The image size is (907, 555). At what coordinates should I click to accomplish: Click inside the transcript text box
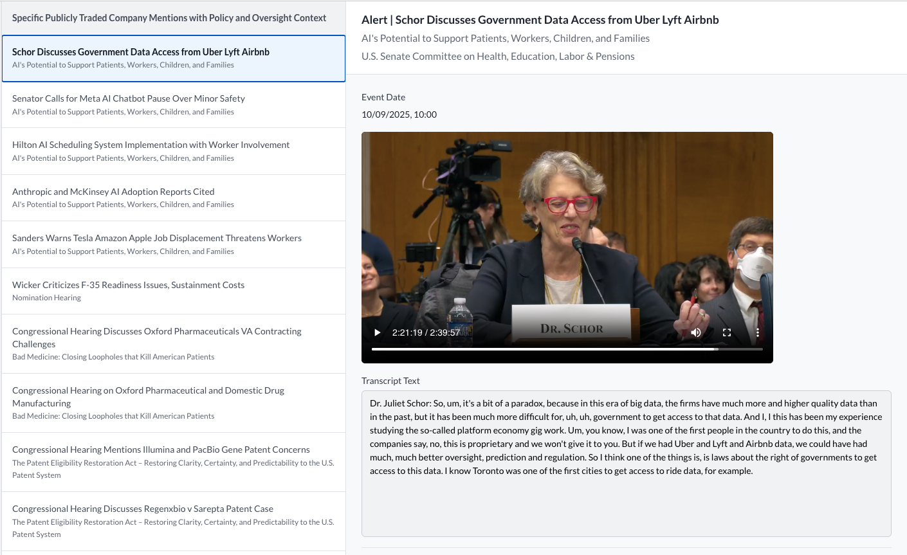pyautogui.click(x=627, y=464)
